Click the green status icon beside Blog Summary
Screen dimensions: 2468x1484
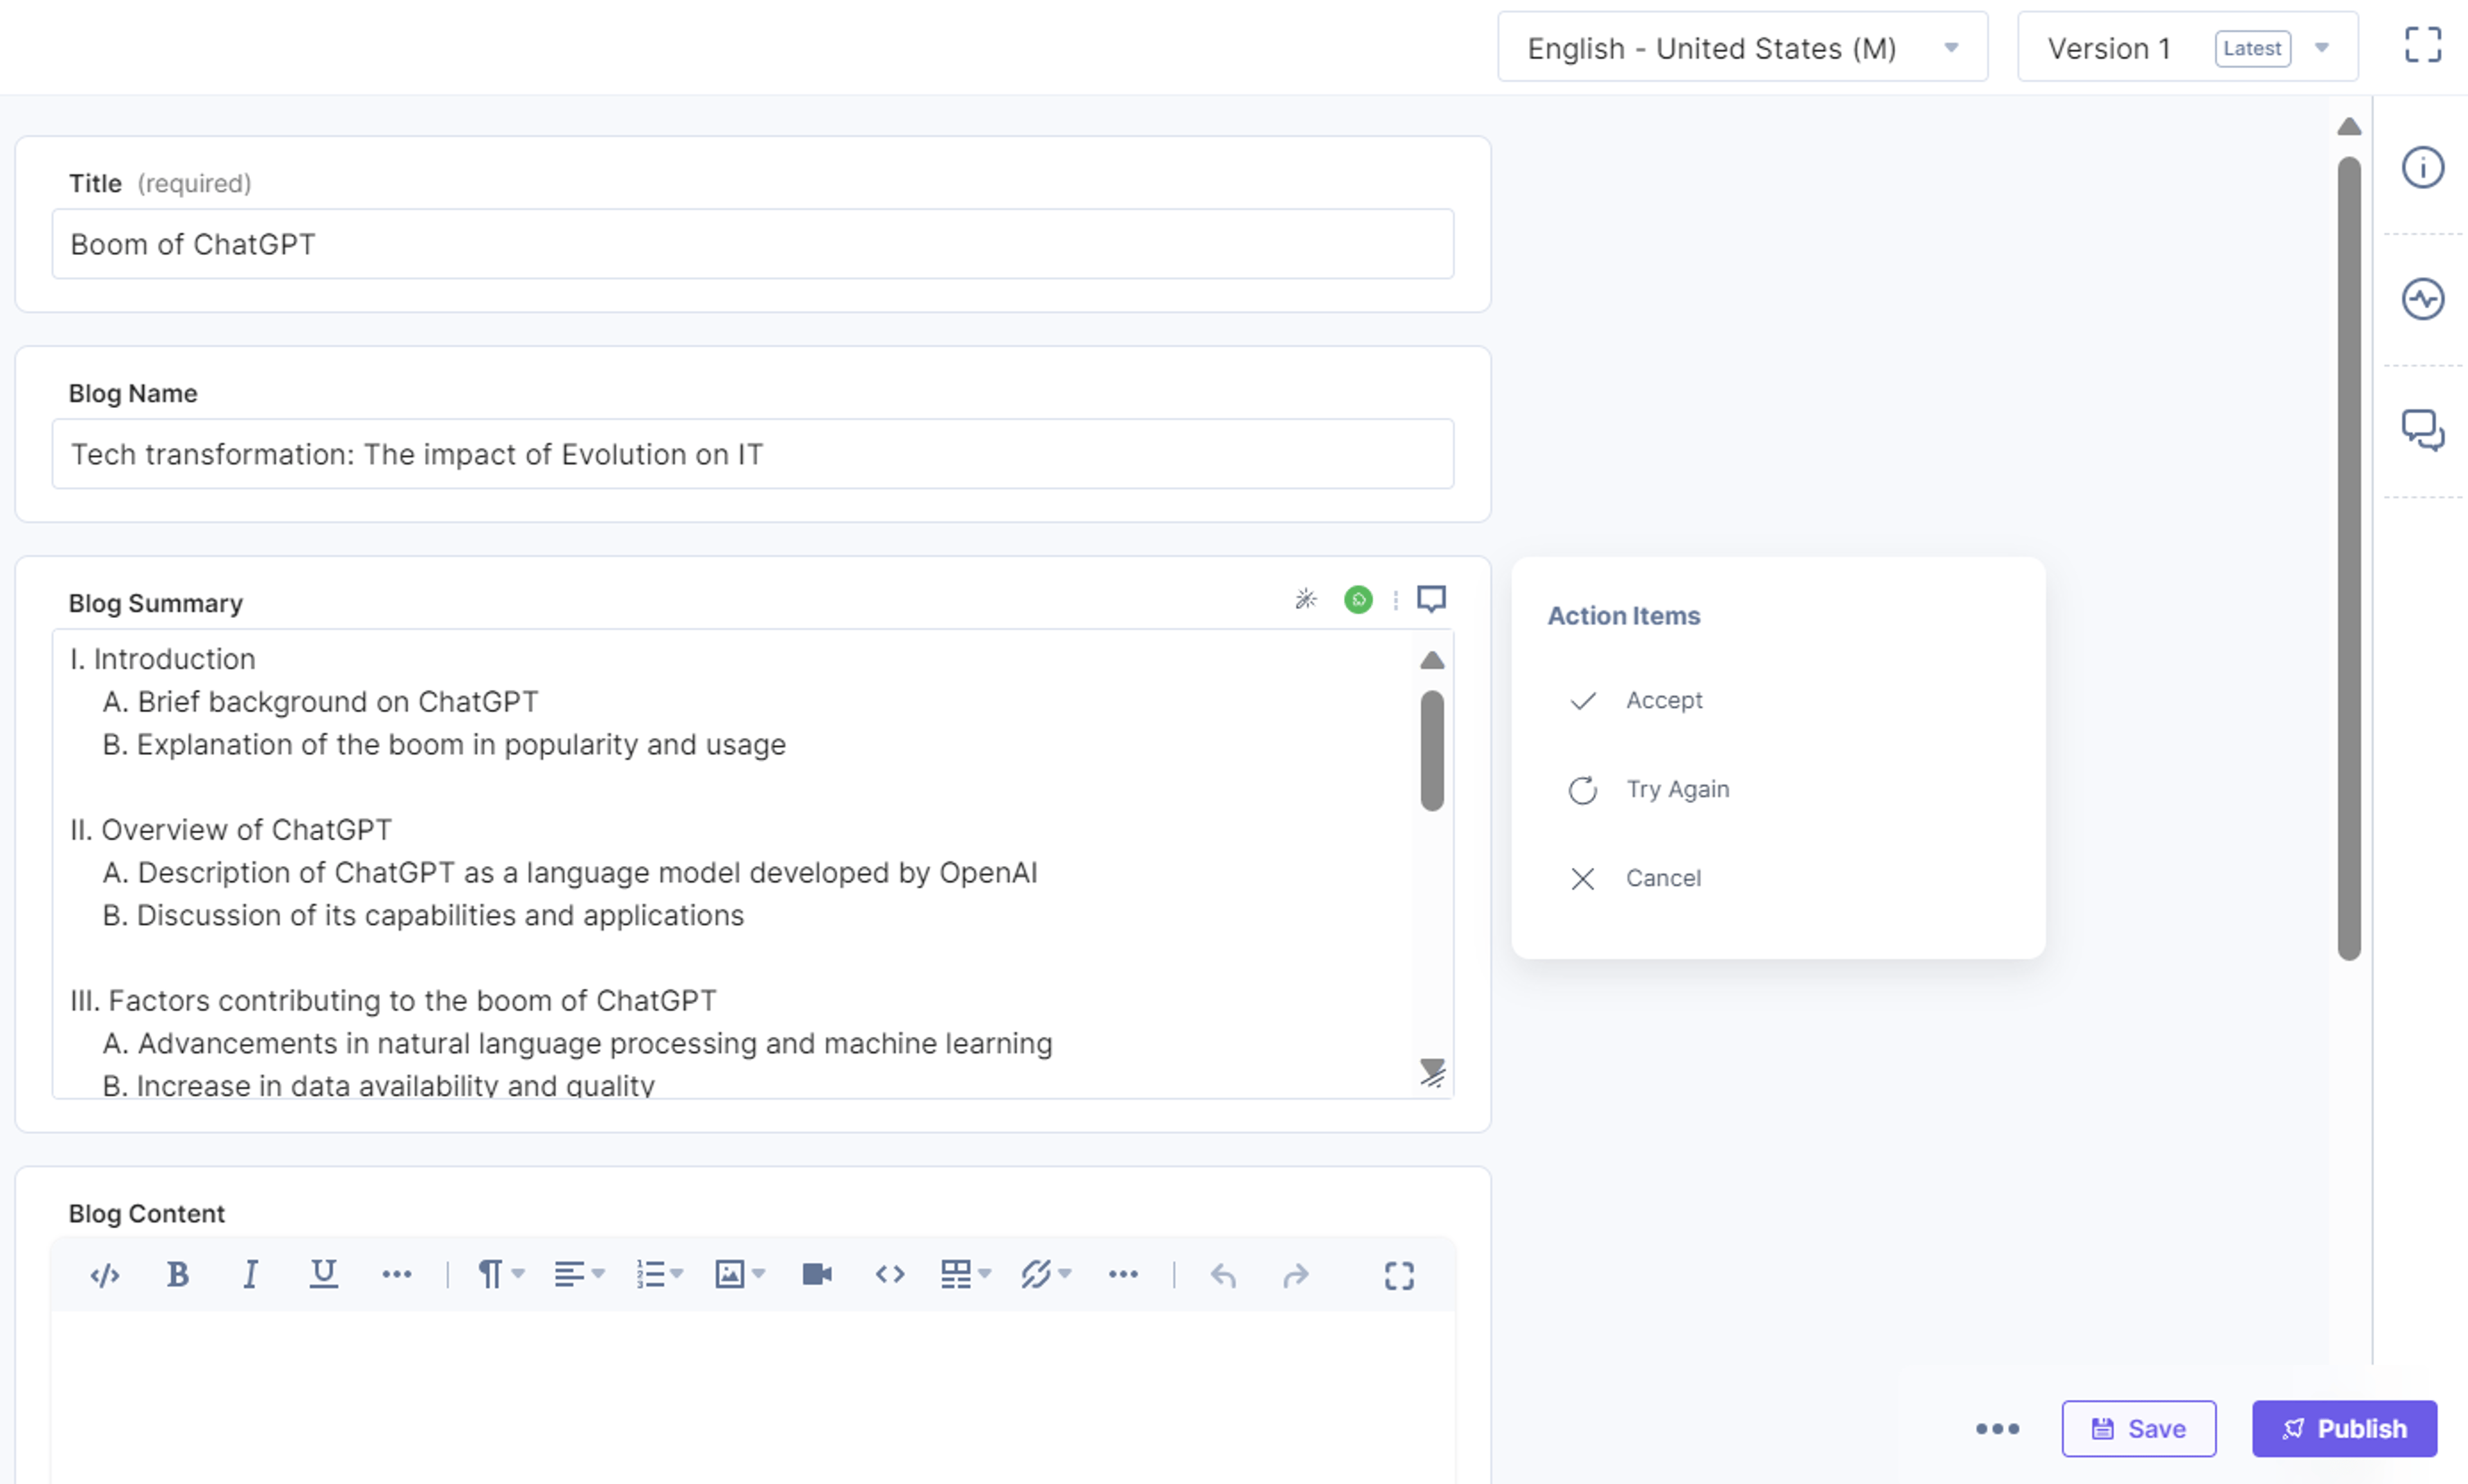[x=1357, y=599]
